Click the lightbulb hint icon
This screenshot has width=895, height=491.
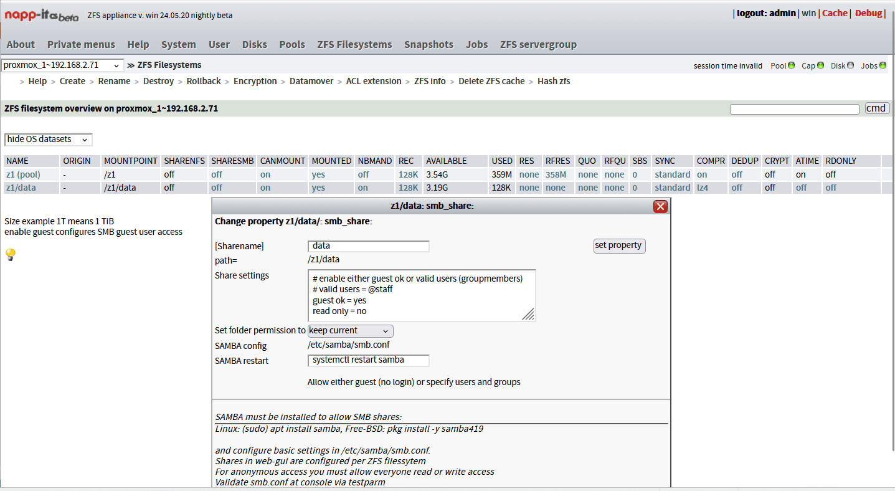(10, 255)
